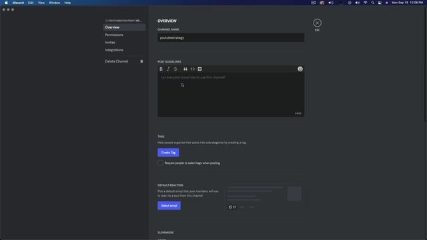This screenshot has width=427, height=240.
Task: Enable Require people to select tags checkbox
Action: (160, 163)
